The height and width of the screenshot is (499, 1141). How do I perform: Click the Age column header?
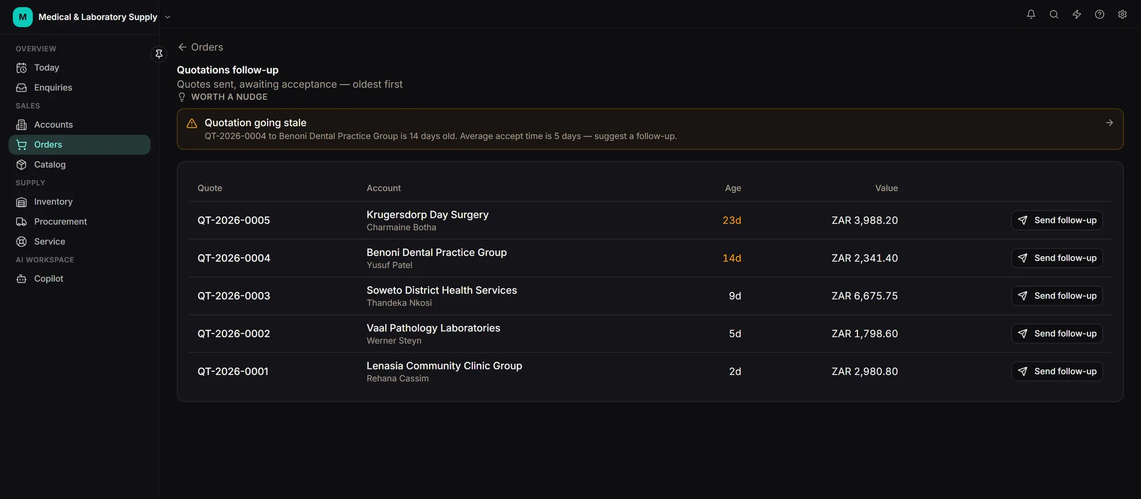click(733, 188)
